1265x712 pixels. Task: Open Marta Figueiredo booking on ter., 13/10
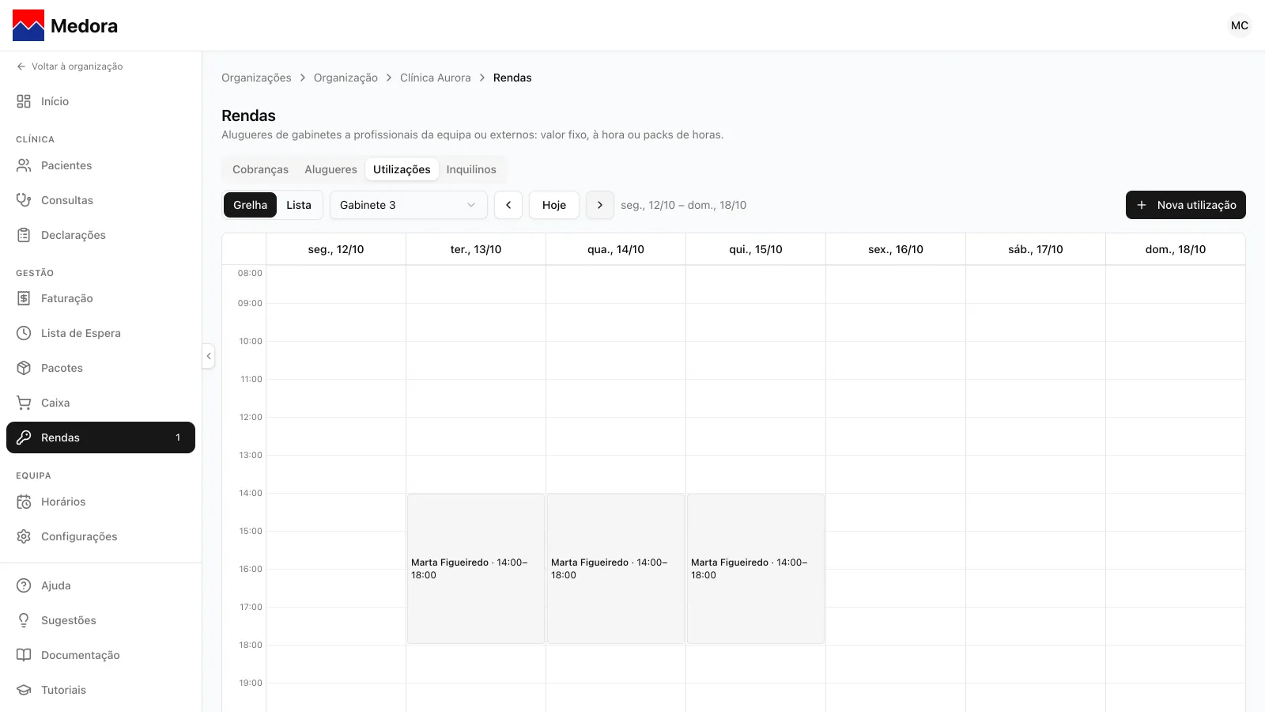476,569
